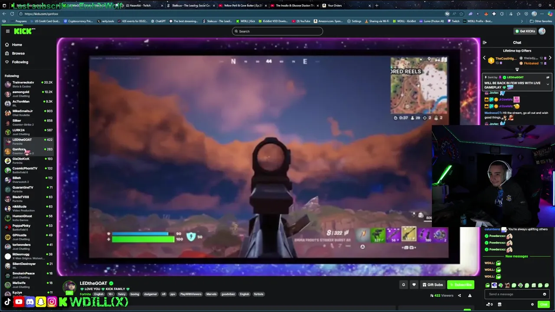This screenshot has height=312, width=555.
Task: Send message with Chat button
Action: (x=543, y=304)
